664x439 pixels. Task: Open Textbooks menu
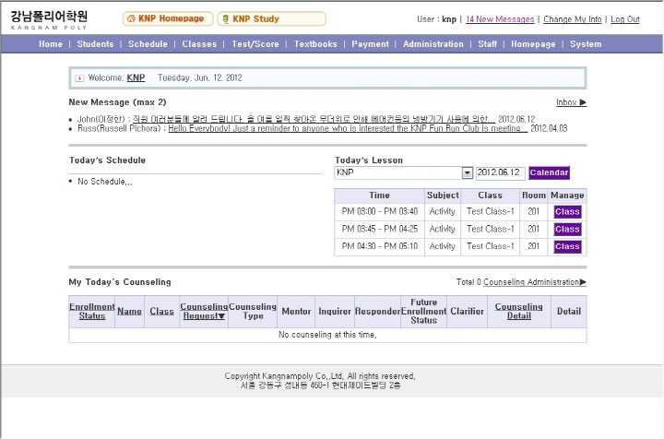(x=315, y=44)
